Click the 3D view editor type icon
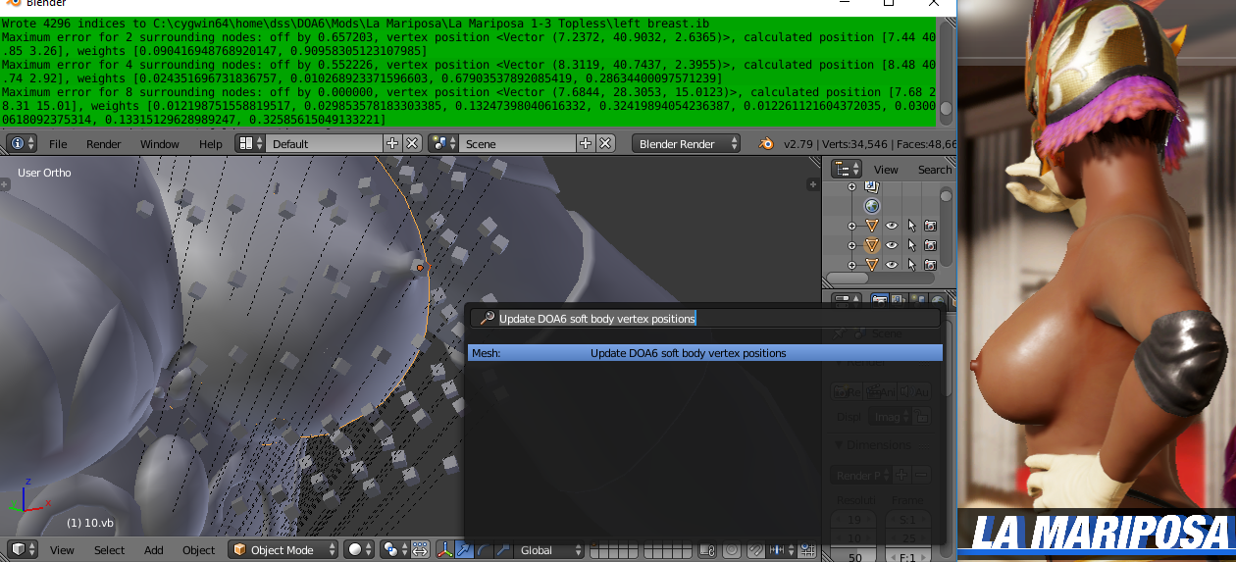Image resolution: width=1236 pixels, height=562 pixels. tap(22, 549)
